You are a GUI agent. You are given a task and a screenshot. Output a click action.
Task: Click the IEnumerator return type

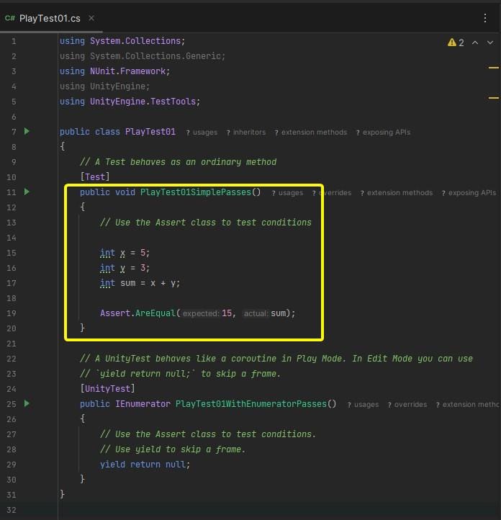[143, 403]
